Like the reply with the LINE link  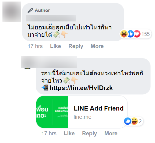pyautogui.click(x=69, y=134)
